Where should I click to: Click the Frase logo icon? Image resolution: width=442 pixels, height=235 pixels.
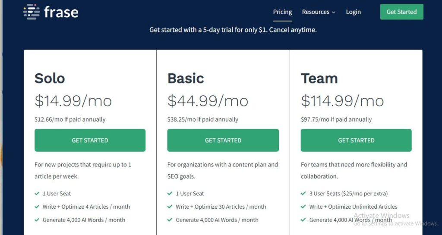[x=32, y=12]
